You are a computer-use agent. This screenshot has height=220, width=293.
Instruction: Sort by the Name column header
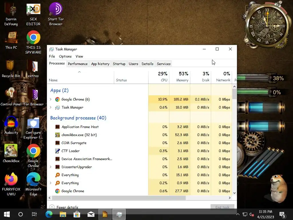pyautogui.click(x=80, y=77)
